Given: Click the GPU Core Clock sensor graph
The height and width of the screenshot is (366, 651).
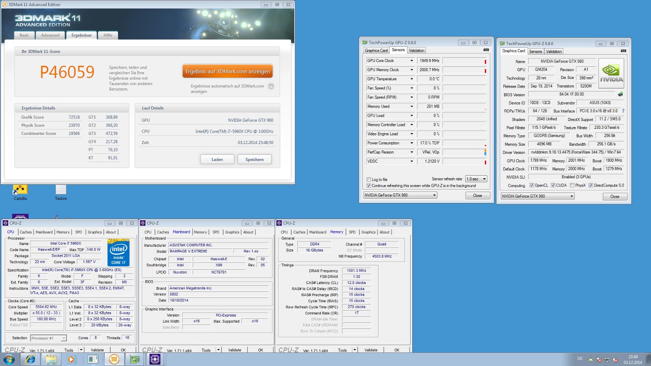Looking at the screenshot, I should 464,61.
